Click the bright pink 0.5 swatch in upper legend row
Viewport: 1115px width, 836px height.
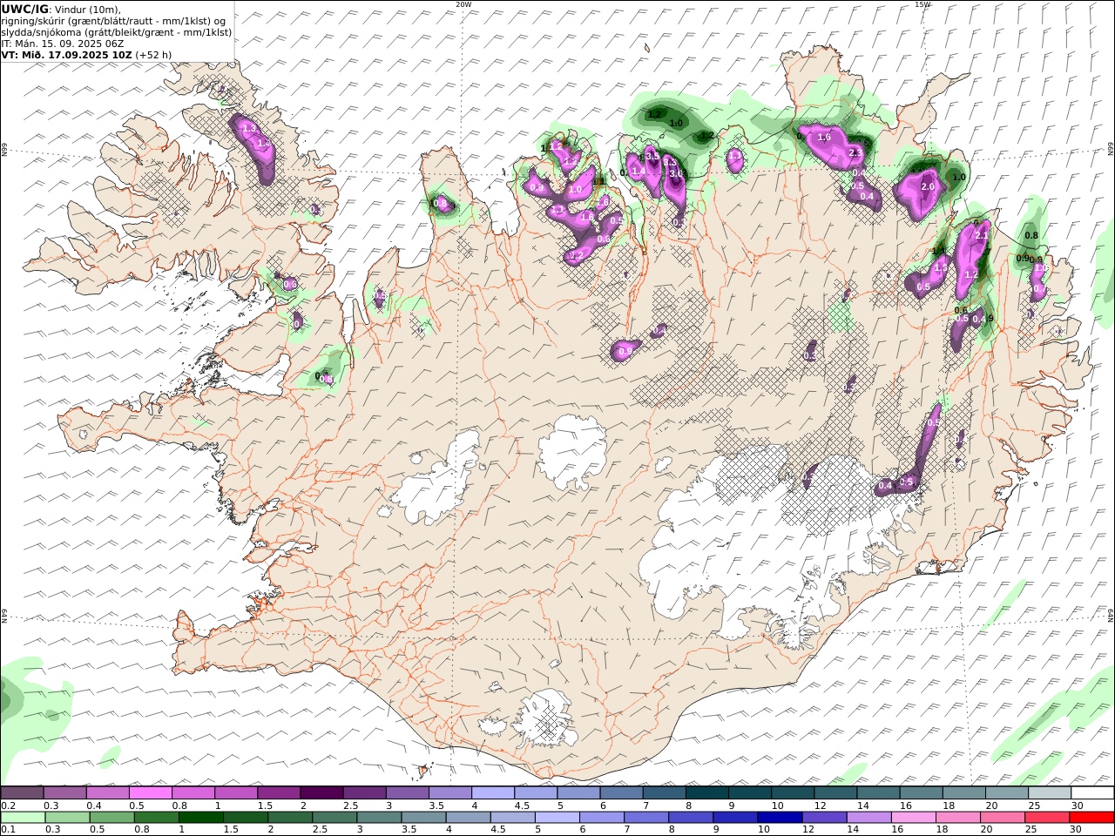click(x=151, y=792)
